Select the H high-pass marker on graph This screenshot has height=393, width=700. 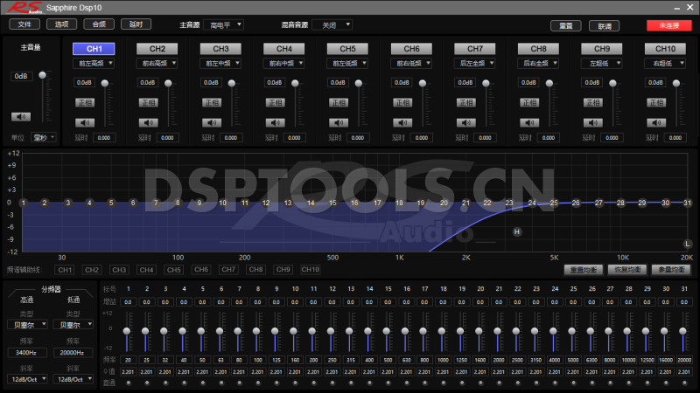517,231
